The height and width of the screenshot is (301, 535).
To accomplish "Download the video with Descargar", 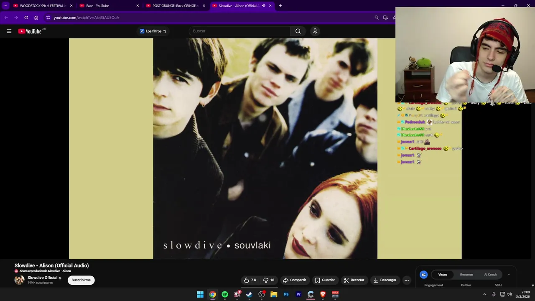I will (385, 280).
